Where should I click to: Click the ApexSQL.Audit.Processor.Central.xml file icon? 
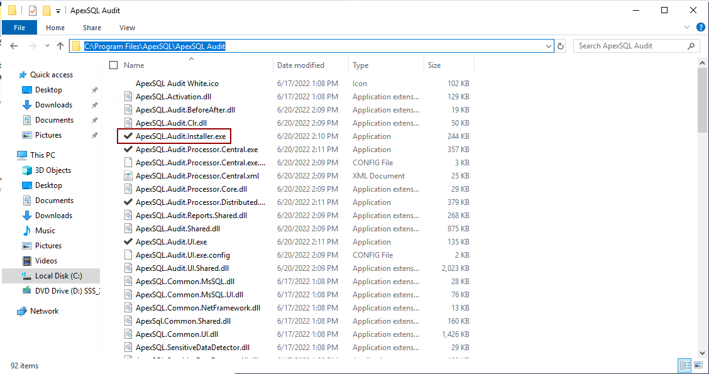click(x=128, y=176)
